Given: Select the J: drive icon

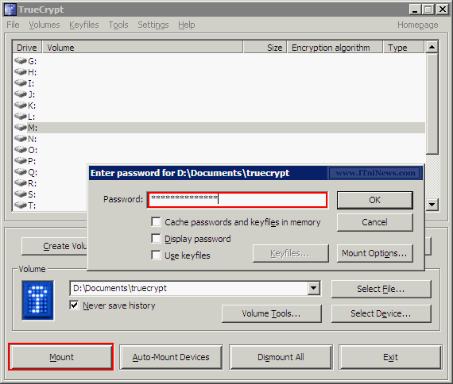Looking at the screenshot, I should (21, 94).
